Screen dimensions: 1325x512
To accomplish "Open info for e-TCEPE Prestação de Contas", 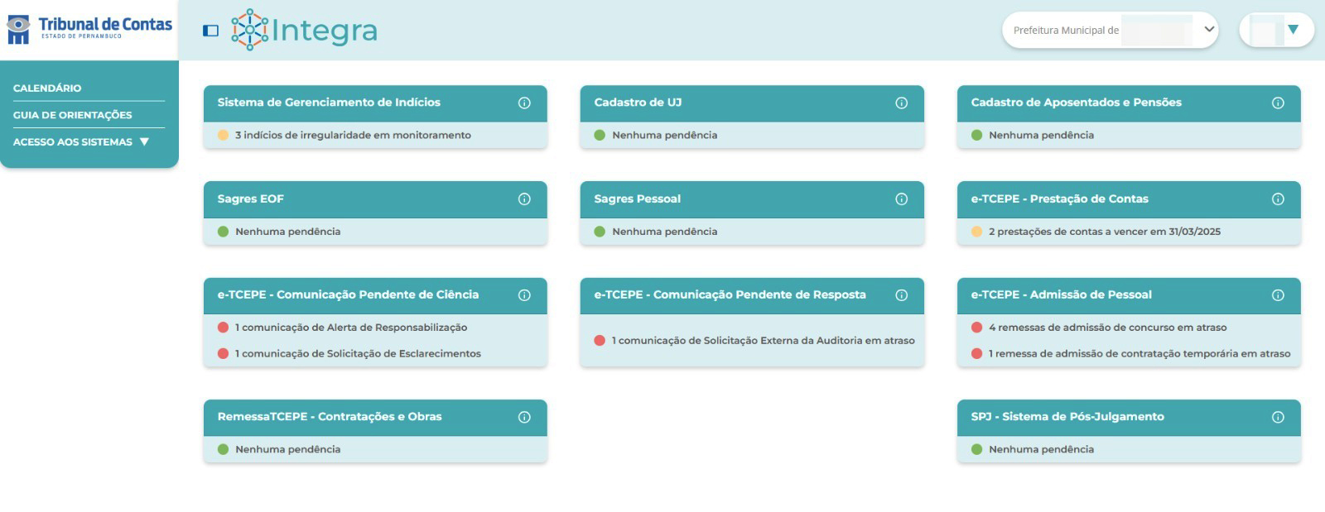I will pos(1278,199).
